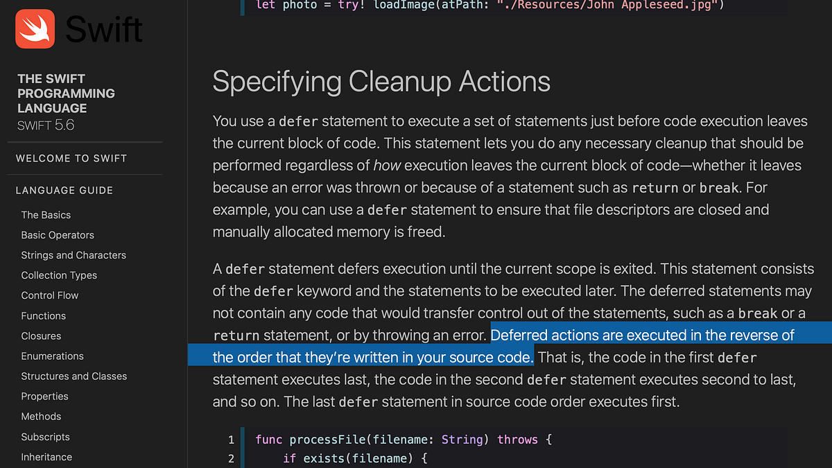Click the Specifying Cleanup Actions heading

click(x=381, y=82)
